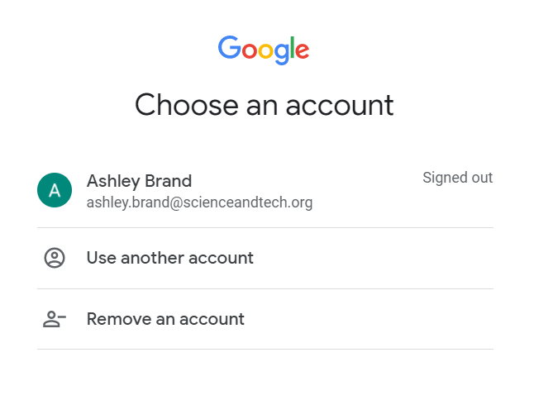Click the word Brand in the account name
534x419 pixels.
point(168,181)
